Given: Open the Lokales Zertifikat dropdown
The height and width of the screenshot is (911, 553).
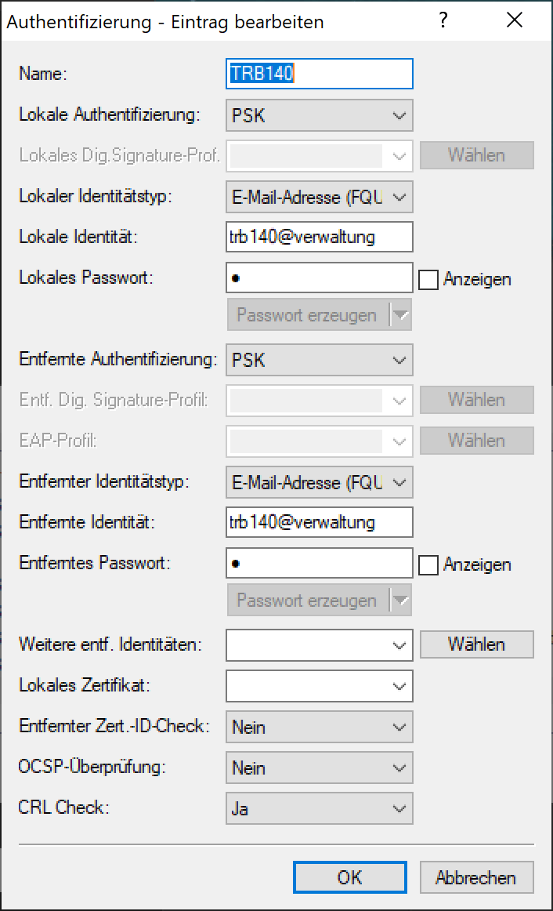Looking at the screenshot, I should pos(319,686).
